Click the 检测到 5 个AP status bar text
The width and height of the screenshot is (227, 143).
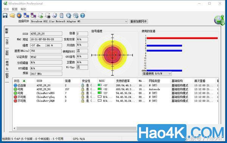click(33, 139)
